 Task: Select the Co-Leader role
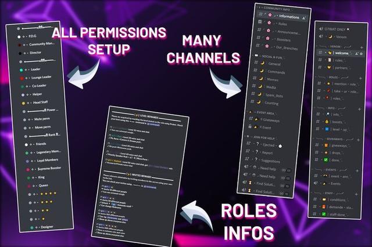[33, 86]
